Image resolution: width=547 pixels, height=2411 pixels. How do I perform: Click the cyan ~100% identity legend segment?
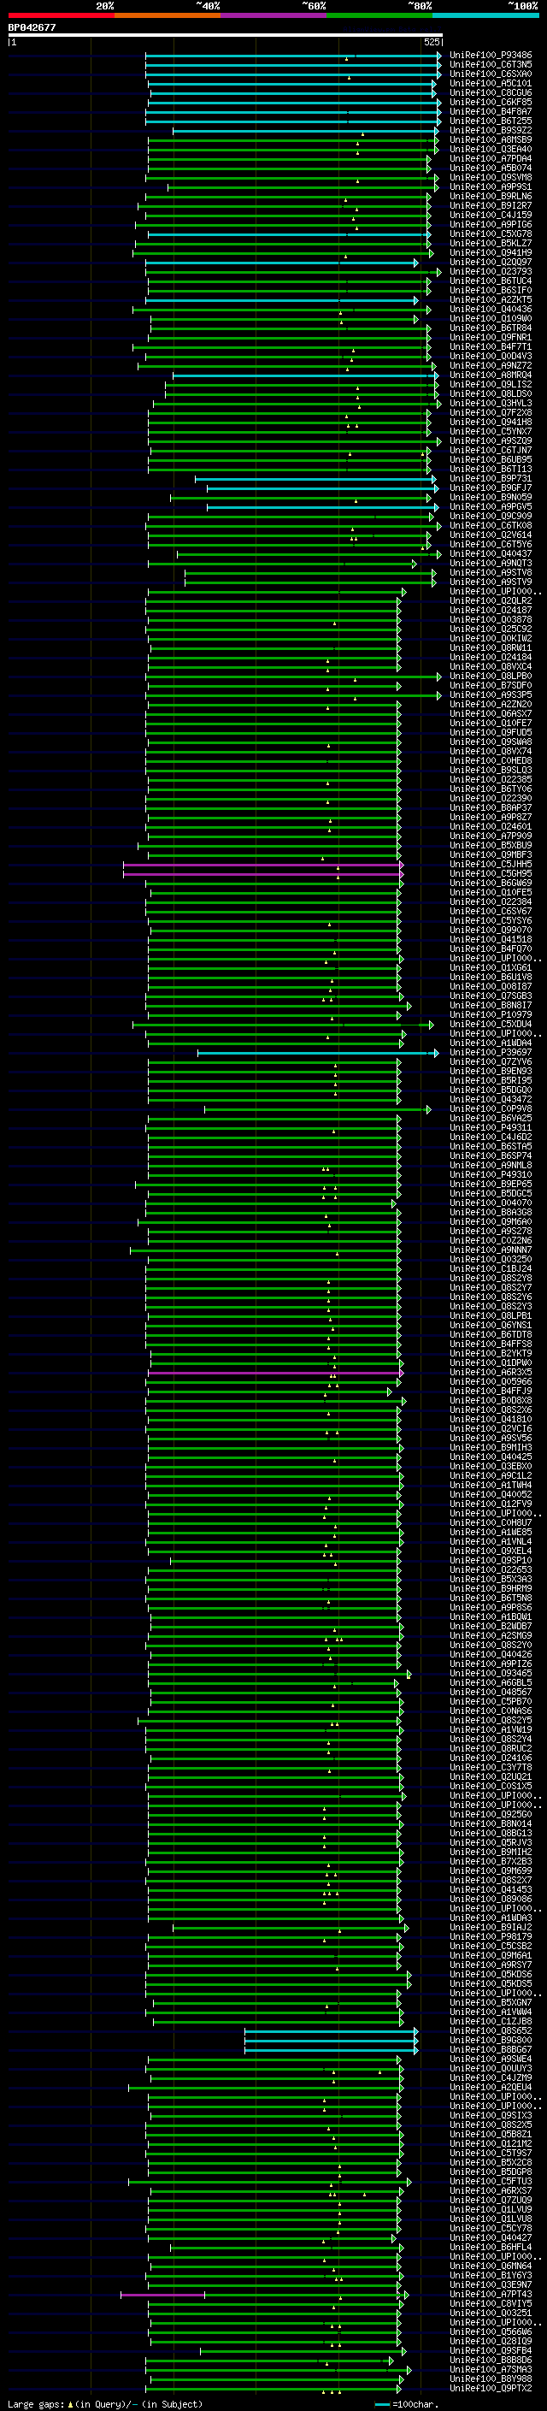(485, 15)
